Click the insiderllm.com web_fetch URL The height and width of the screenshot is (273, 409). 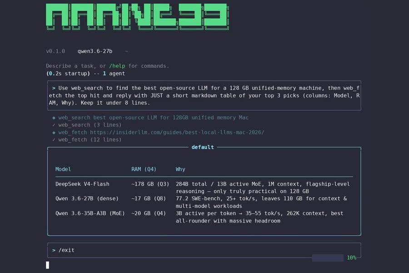[177, 132]
